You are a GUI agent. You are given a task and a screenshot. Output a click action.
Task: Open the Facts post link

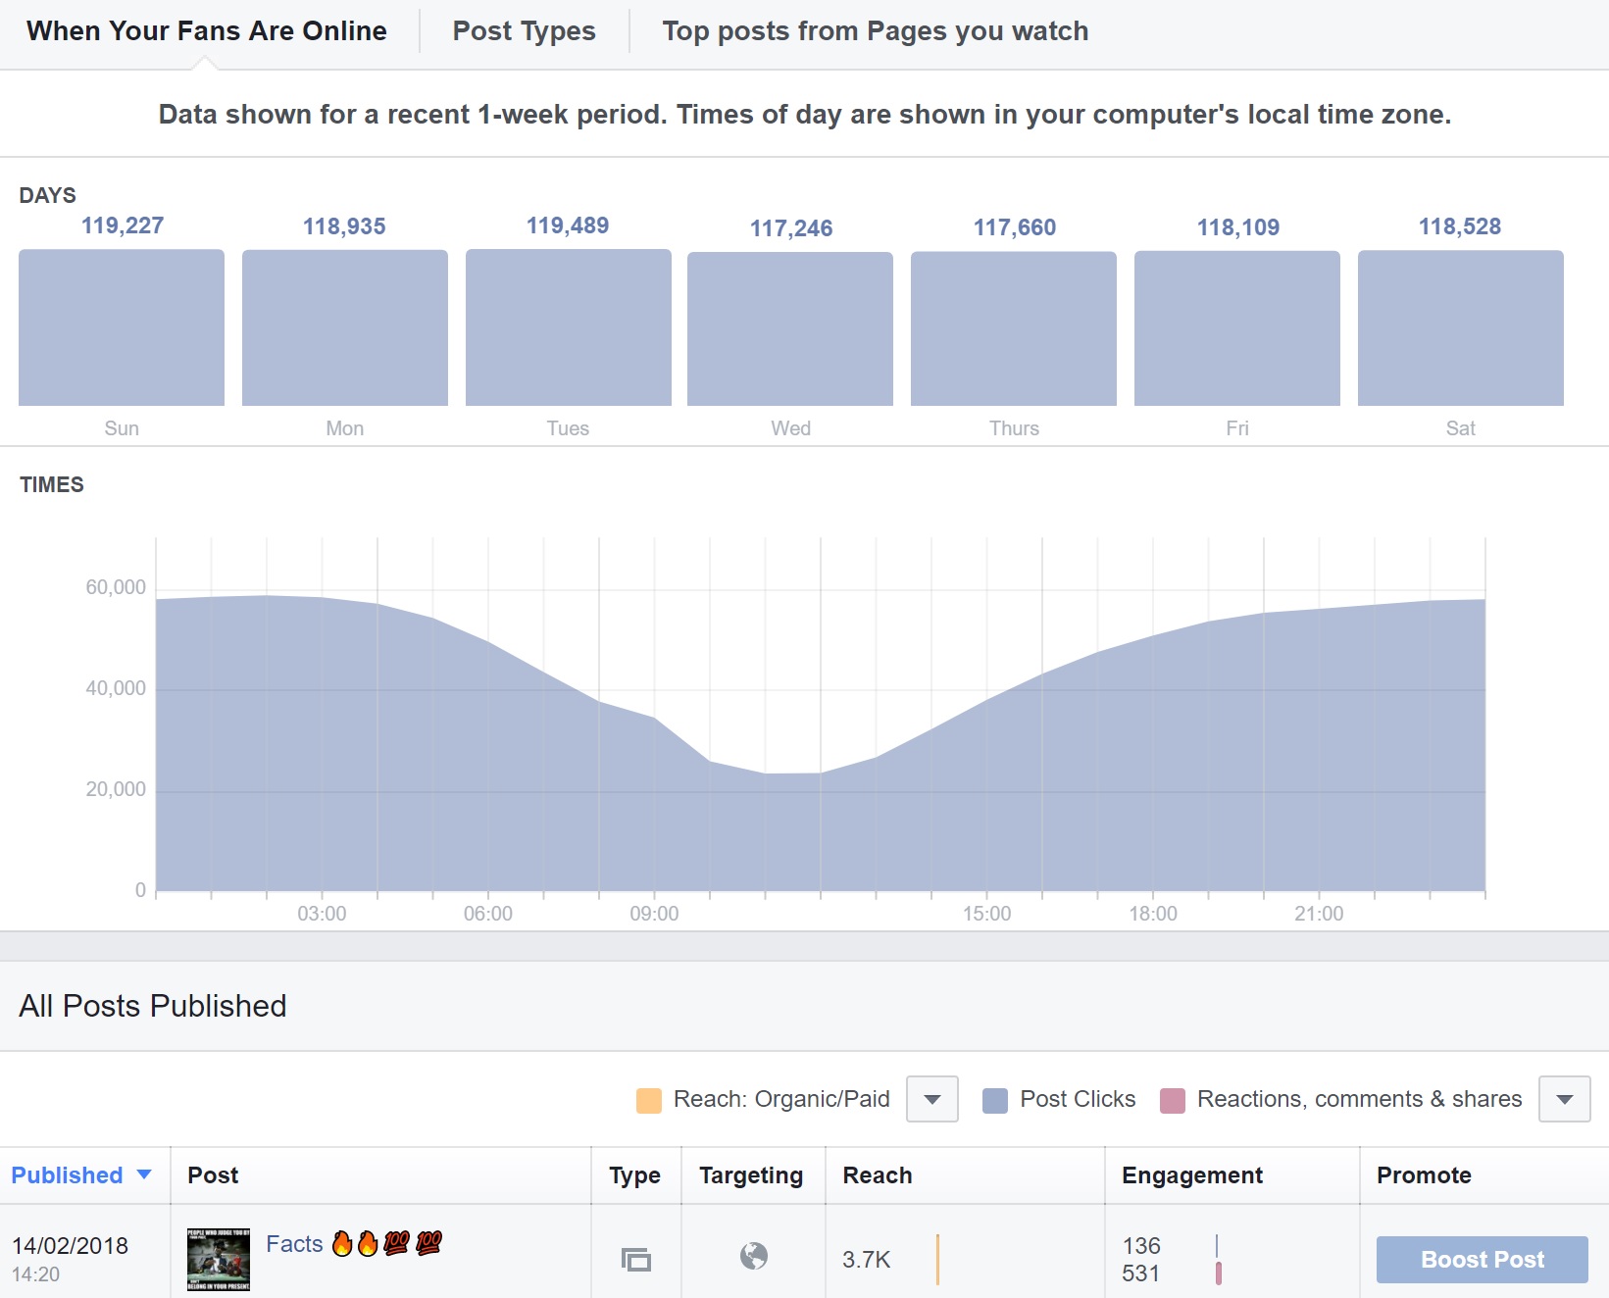point(294,1244)
